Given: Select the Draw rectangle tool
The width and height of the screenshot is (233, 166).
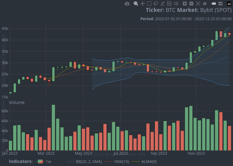Looking at the screenshot, I should click(x=169, y=4).
